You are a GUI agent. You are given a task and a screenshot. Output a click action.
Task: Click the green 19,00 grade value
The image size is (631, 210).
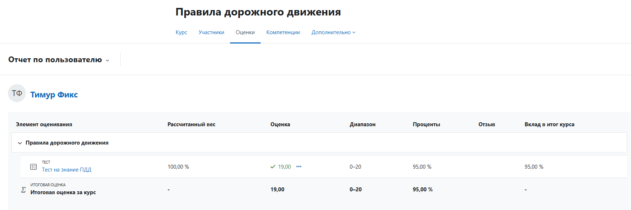coord(284,167)
